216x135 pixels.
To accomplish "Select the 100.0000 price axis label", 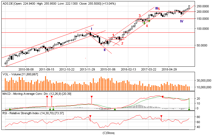I will (x=203, y=29).
